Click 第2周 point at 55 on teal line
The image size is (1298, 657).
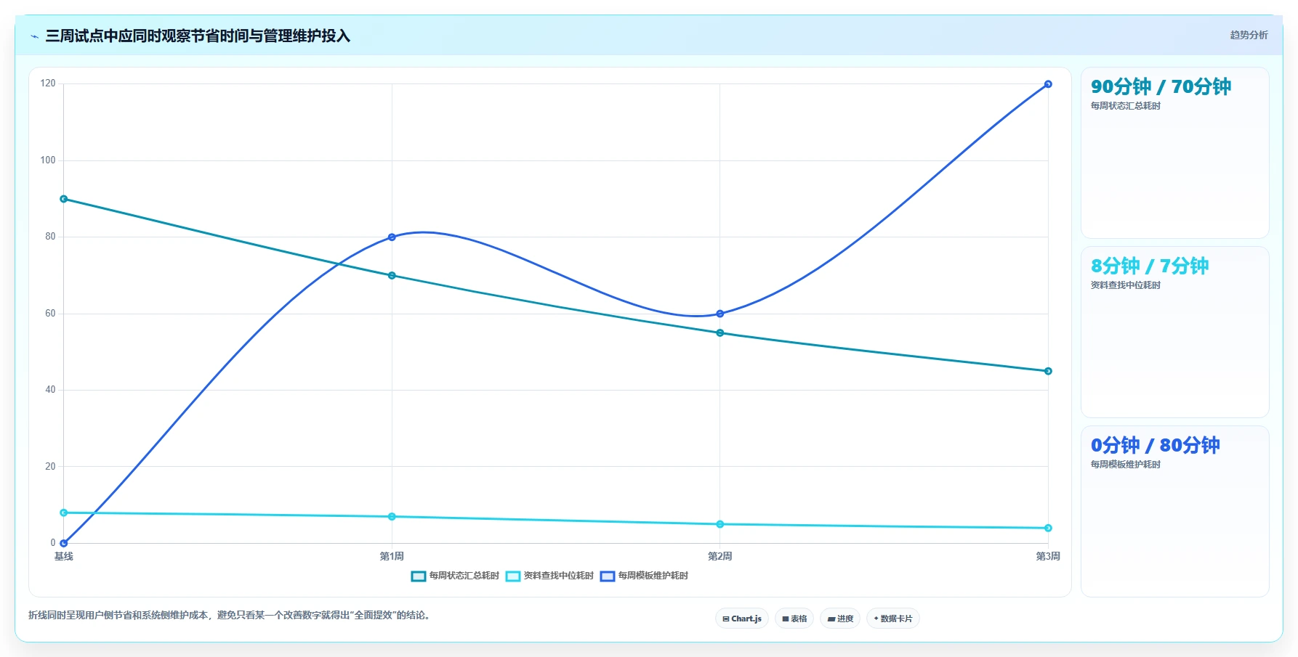tap(720, 333)
